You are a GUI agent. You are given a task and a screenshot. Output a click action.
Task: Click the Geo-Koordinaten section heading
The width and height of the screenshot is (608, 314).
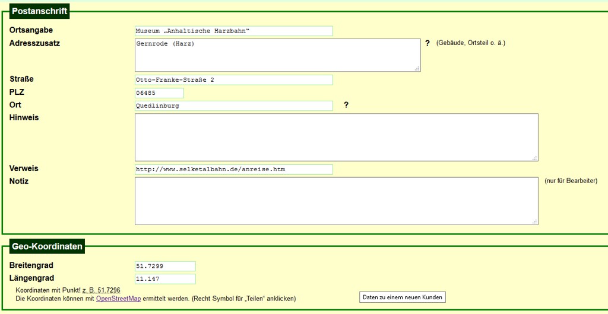click(x=47, y=246)
